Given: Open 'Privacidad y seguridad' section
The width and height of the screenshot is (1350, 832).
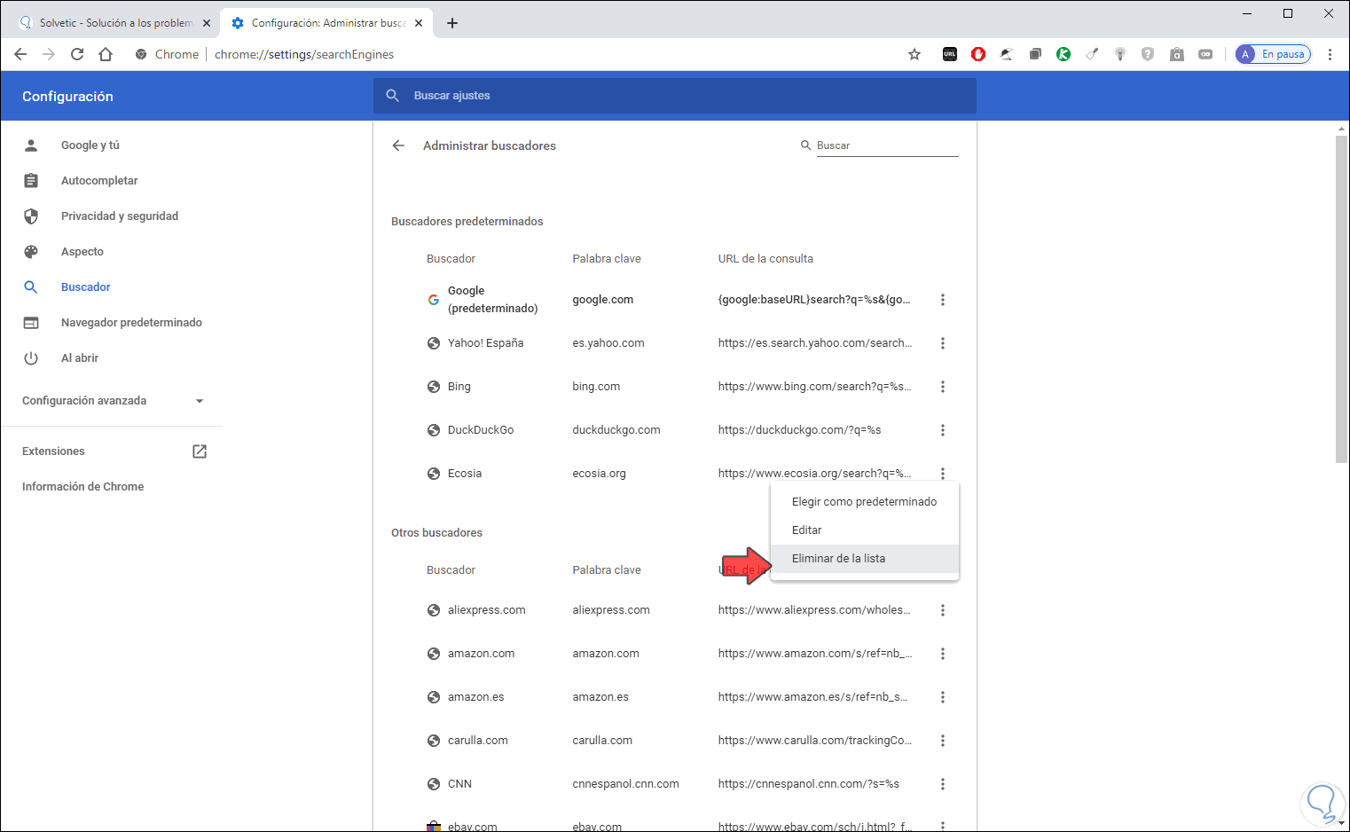Looking at the screenshot, I should tap(120, 216).
